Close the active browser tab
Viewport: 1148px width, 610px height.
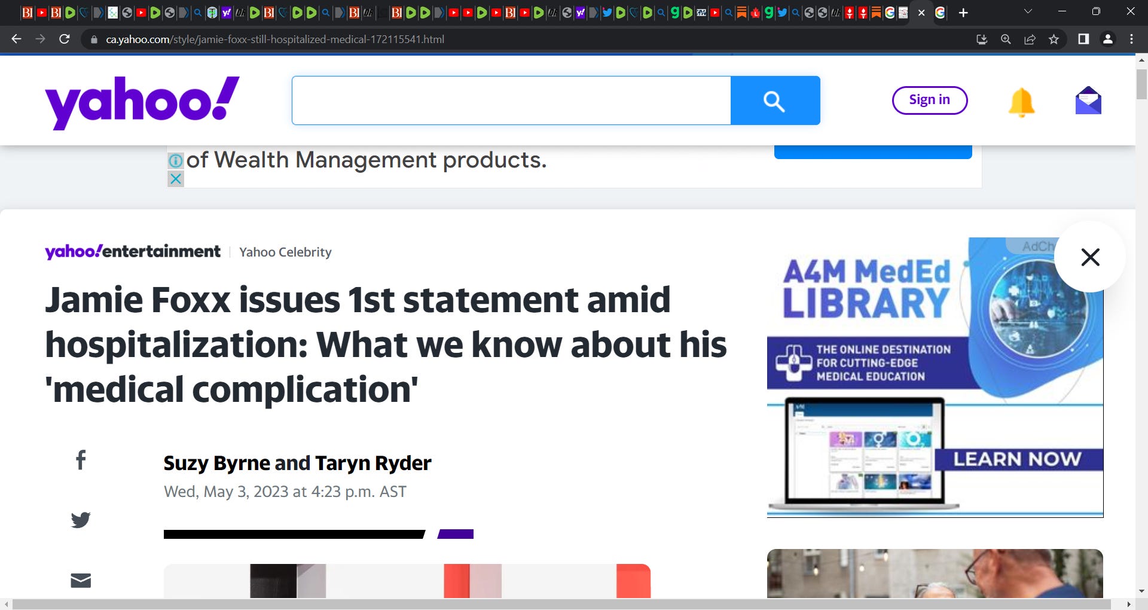[x=921, y=13]
